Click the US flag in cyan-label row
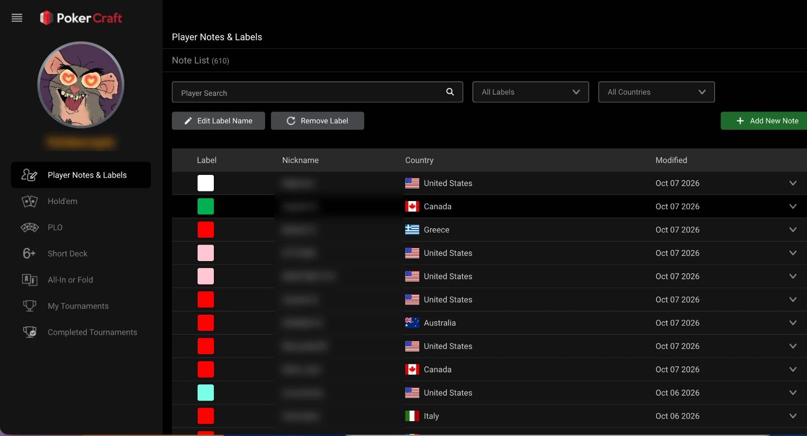 coord(412,392)
